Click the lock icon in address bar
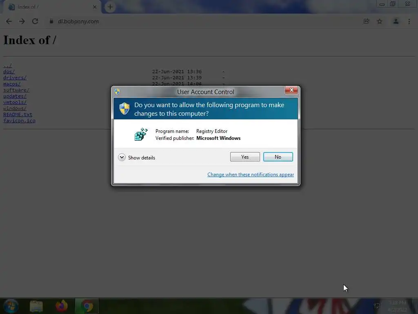 point(51,21)
